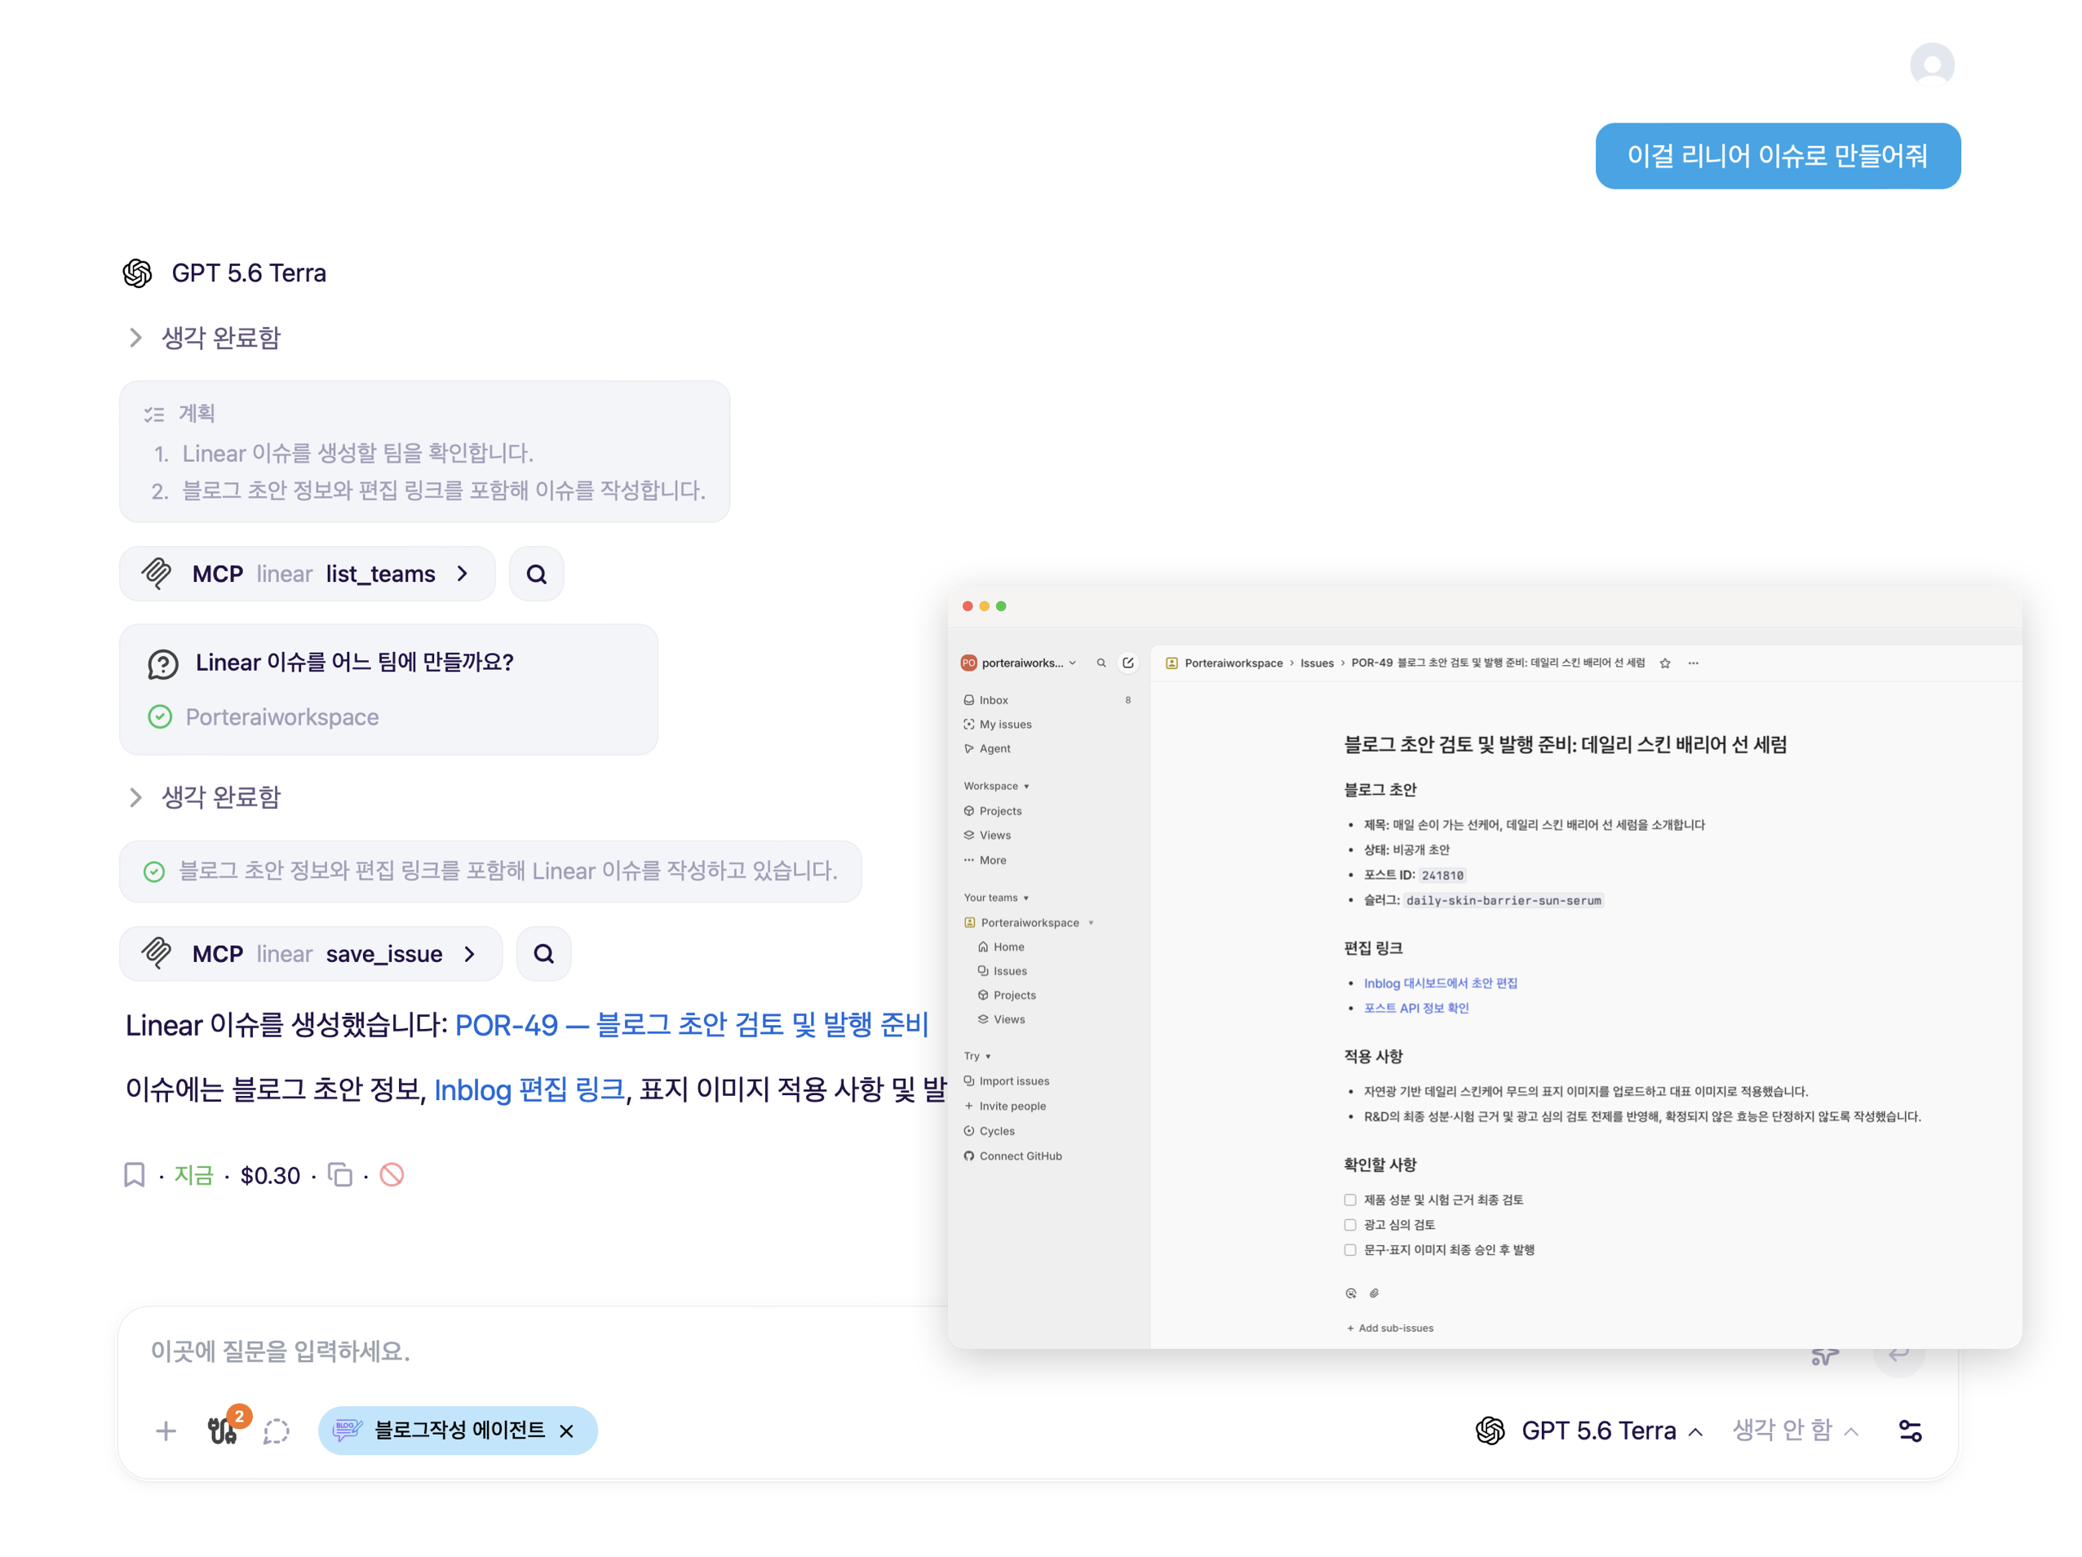This screenshot has height=1557, width=2082.
Task: Click the user message 이걸 리니어 이슈로 만들어줘
Action: point(1777,156)
